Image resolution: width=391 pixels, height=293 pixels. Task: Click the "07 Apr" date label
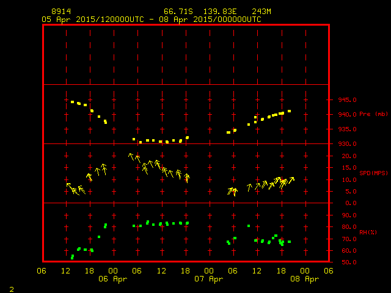pos(209,279)
